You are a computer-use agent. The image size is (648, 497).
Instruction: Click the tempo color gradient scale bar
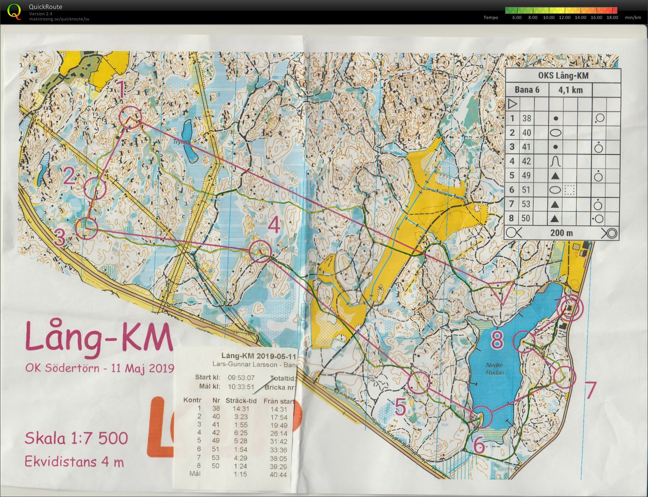561,10
